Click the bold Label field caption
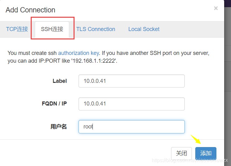Image resolution: width=231 pixels, height=166 pixels. pyautogui.click(x=60, y=81)
